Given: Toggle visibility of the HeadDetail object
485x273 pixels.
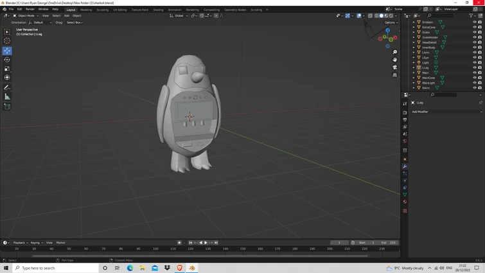Looking at the screenshot, I should tap(475, 42).
